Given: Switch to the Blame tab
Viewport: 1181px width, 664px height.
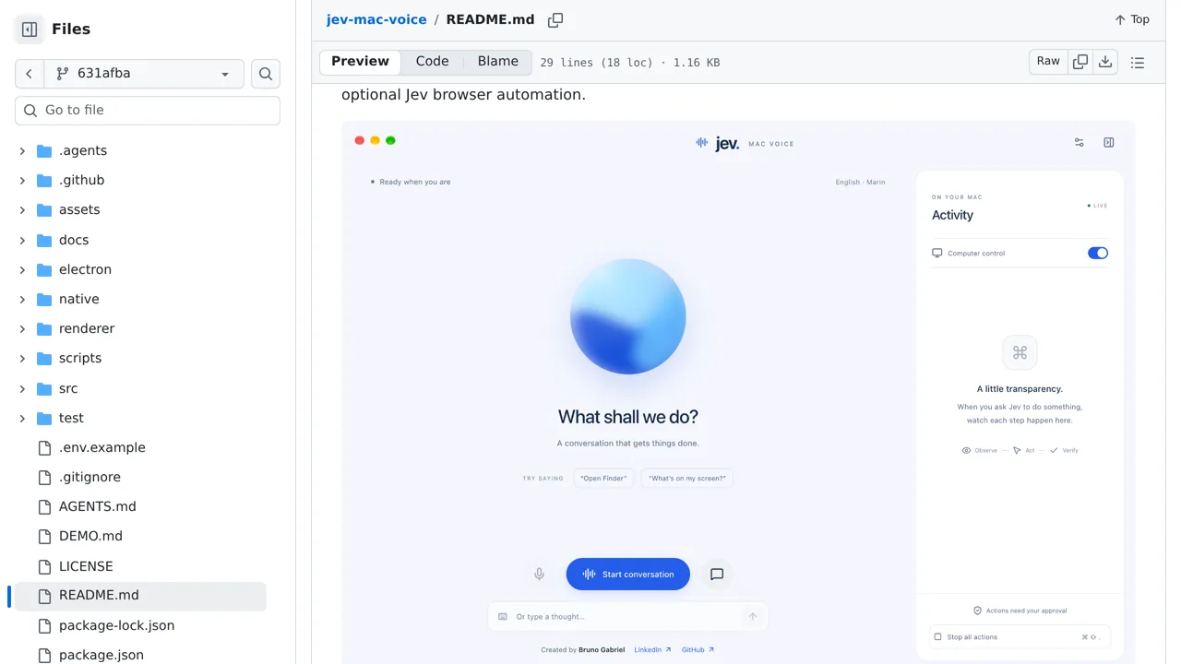Looking at the screenshot, I should (x=498, y=62).
